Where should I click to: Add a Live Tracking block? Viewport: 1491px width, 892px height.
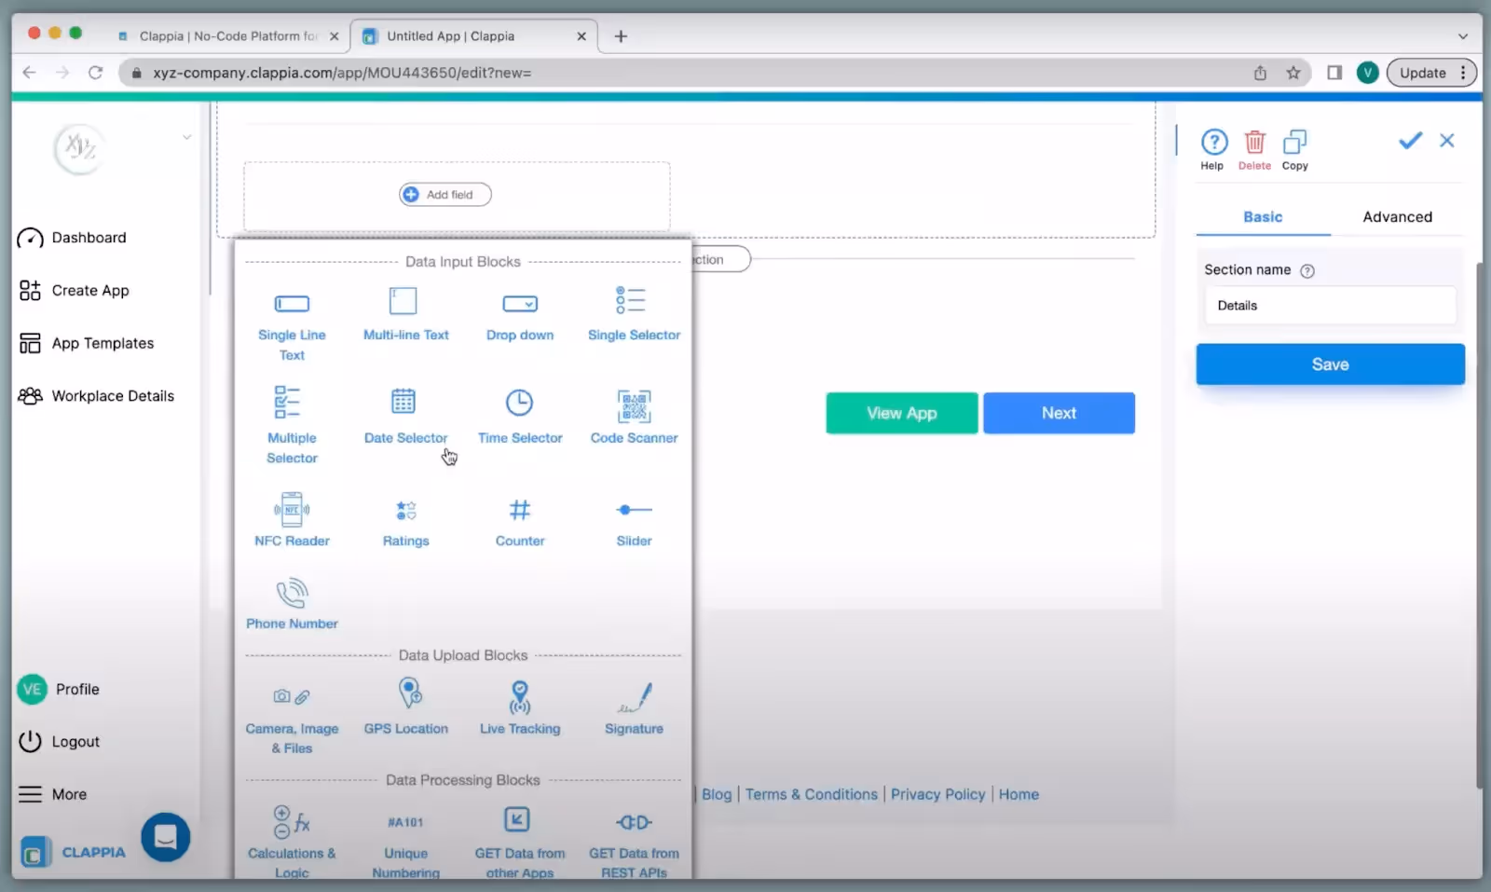point(520,707)
